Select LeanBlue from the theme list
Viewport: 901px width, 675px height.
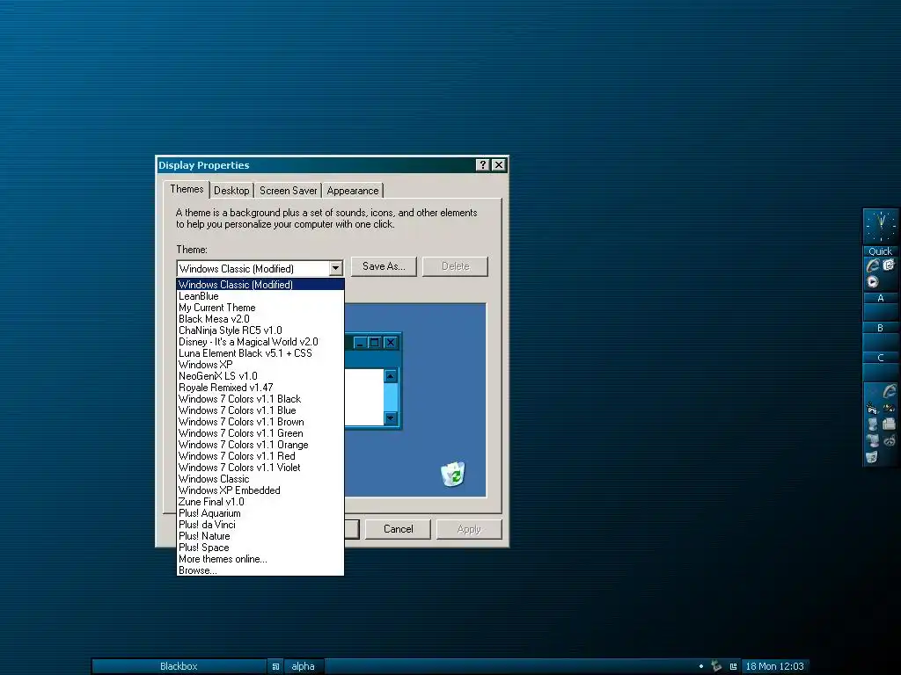pyautogui.click(x=260, y=296)
